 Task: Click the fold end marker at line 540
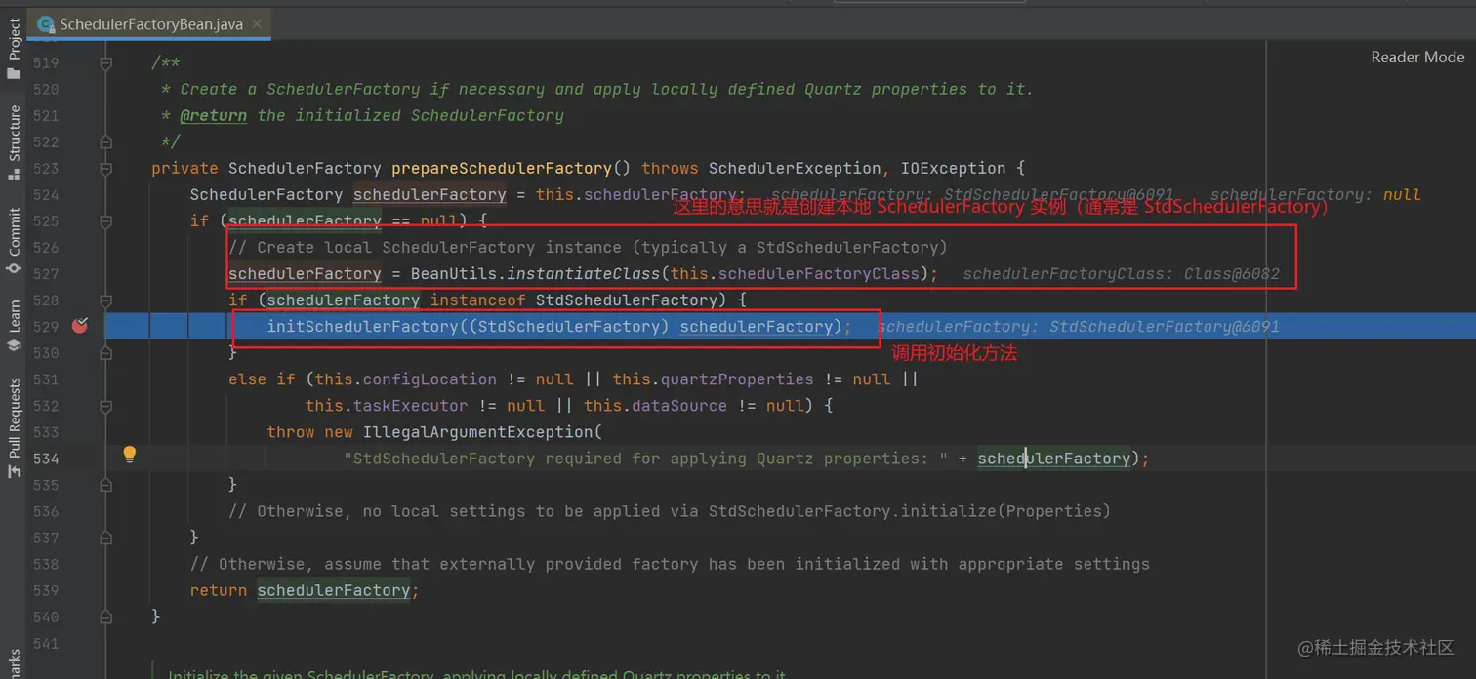pyautogui.click(x=105, y=616)
